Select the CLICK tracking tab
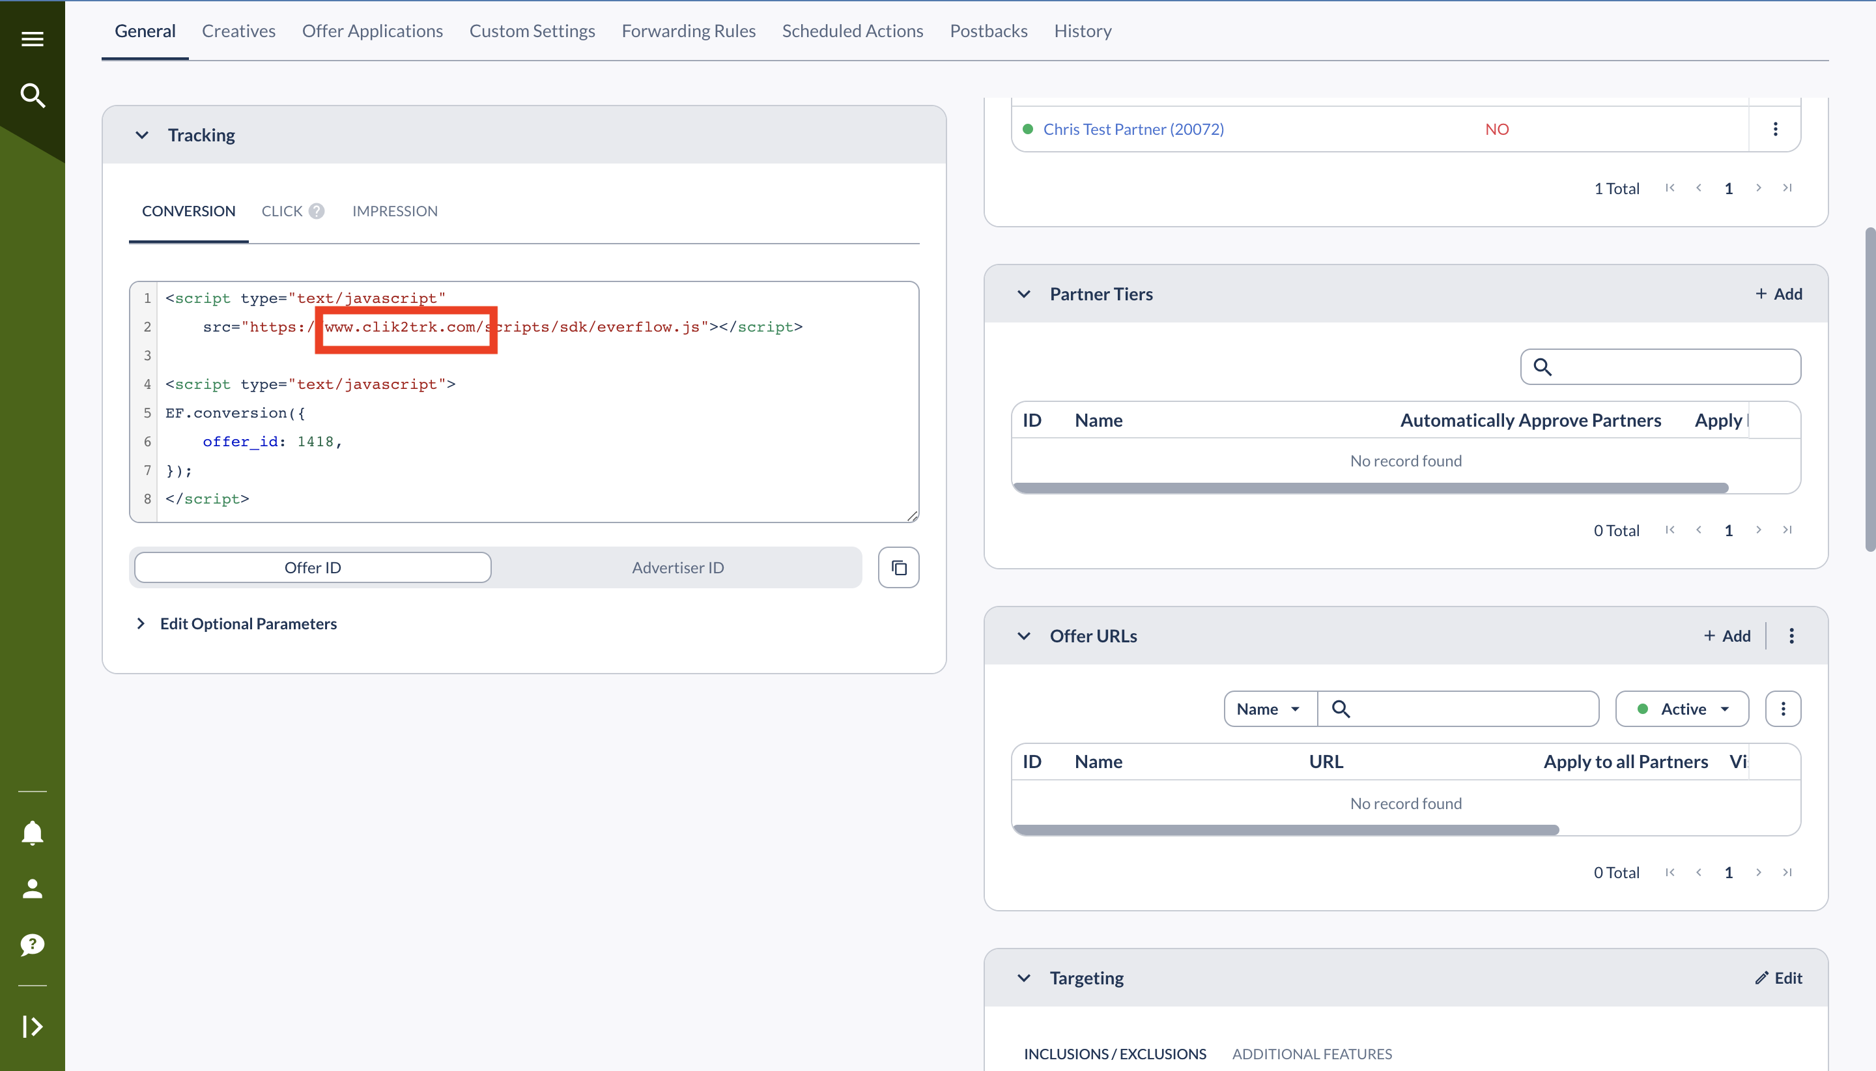 281,211
